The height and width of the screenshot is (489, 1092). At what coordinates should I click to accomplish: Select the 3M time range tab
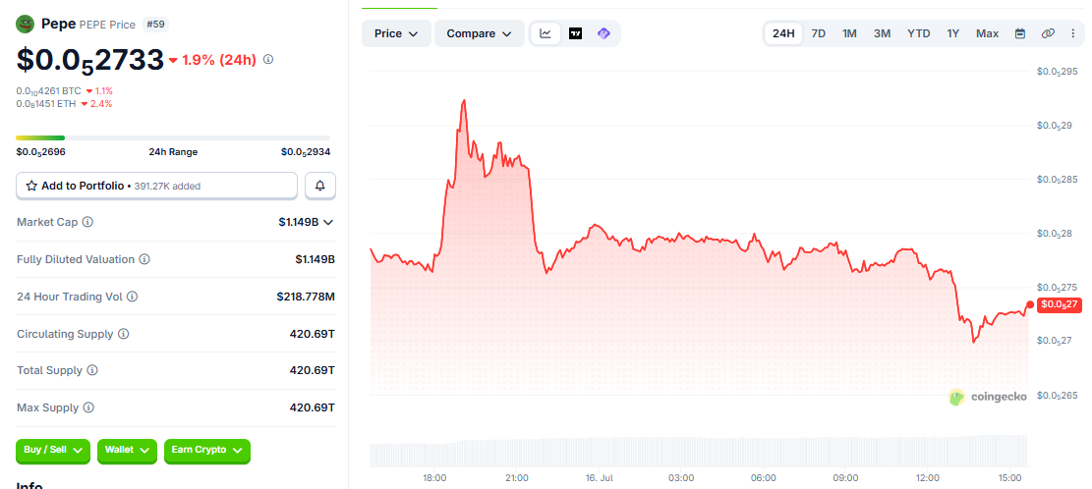[x=882, y=33]
